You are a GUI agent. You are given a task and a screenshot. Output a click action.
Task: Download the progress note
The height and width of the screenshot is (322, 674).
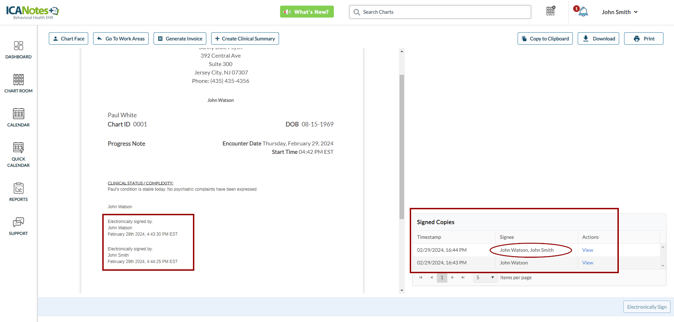(x=598, y=39)
